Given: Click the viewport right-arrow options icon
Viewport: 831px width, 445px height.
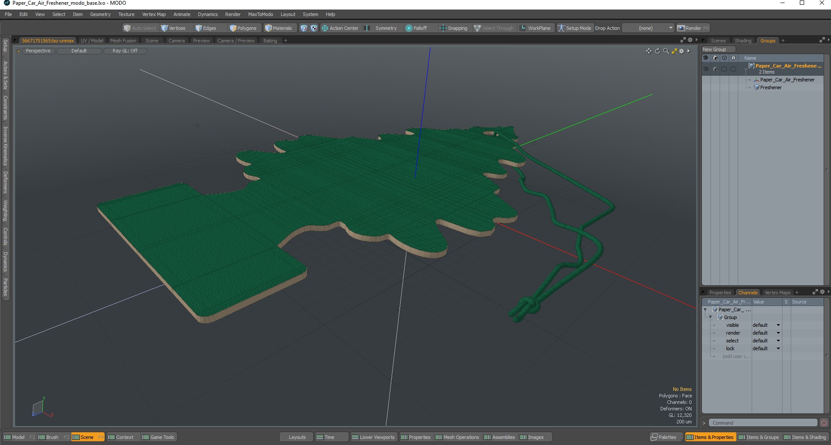Looking at the screenshot, I should (x=688, y=51).
